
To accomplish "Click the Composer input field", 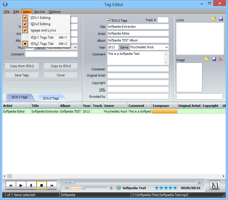I will coord(138,69).
